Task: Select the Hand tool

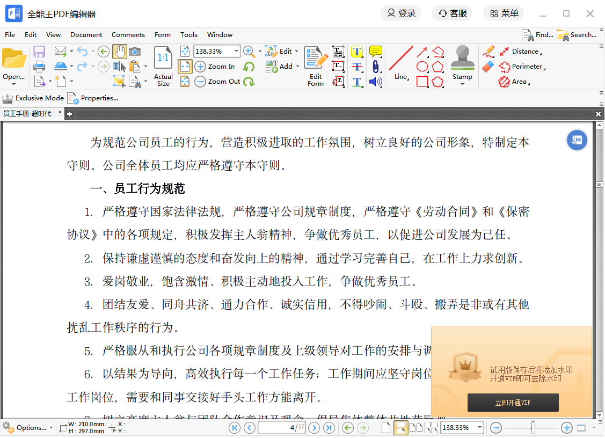Action: (119, 52)
